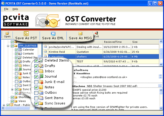The height and width of the screenshot is (116, 164).
Task: Uncheck the Shortcuts folder checkbox
Action: (x=12, y=97)
